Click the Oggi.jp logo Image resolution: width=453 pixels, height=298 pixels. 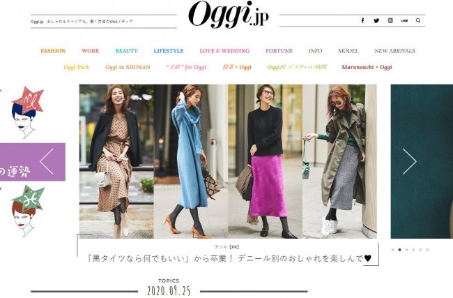(x=228, y=14)
